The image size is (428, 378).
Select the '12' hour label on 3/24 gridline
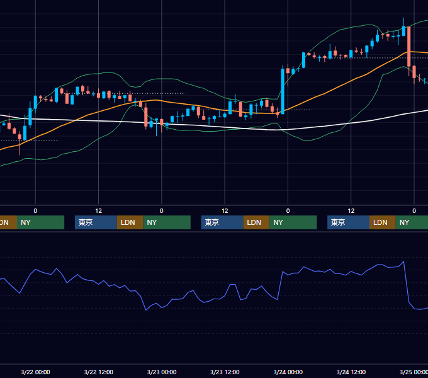(x=351, y=211)
